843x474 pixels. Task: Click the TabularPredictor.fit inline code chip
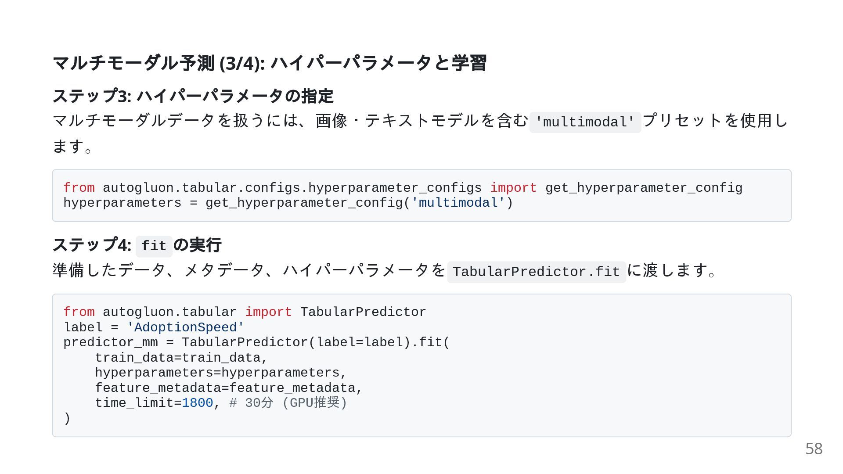(537, 272)
